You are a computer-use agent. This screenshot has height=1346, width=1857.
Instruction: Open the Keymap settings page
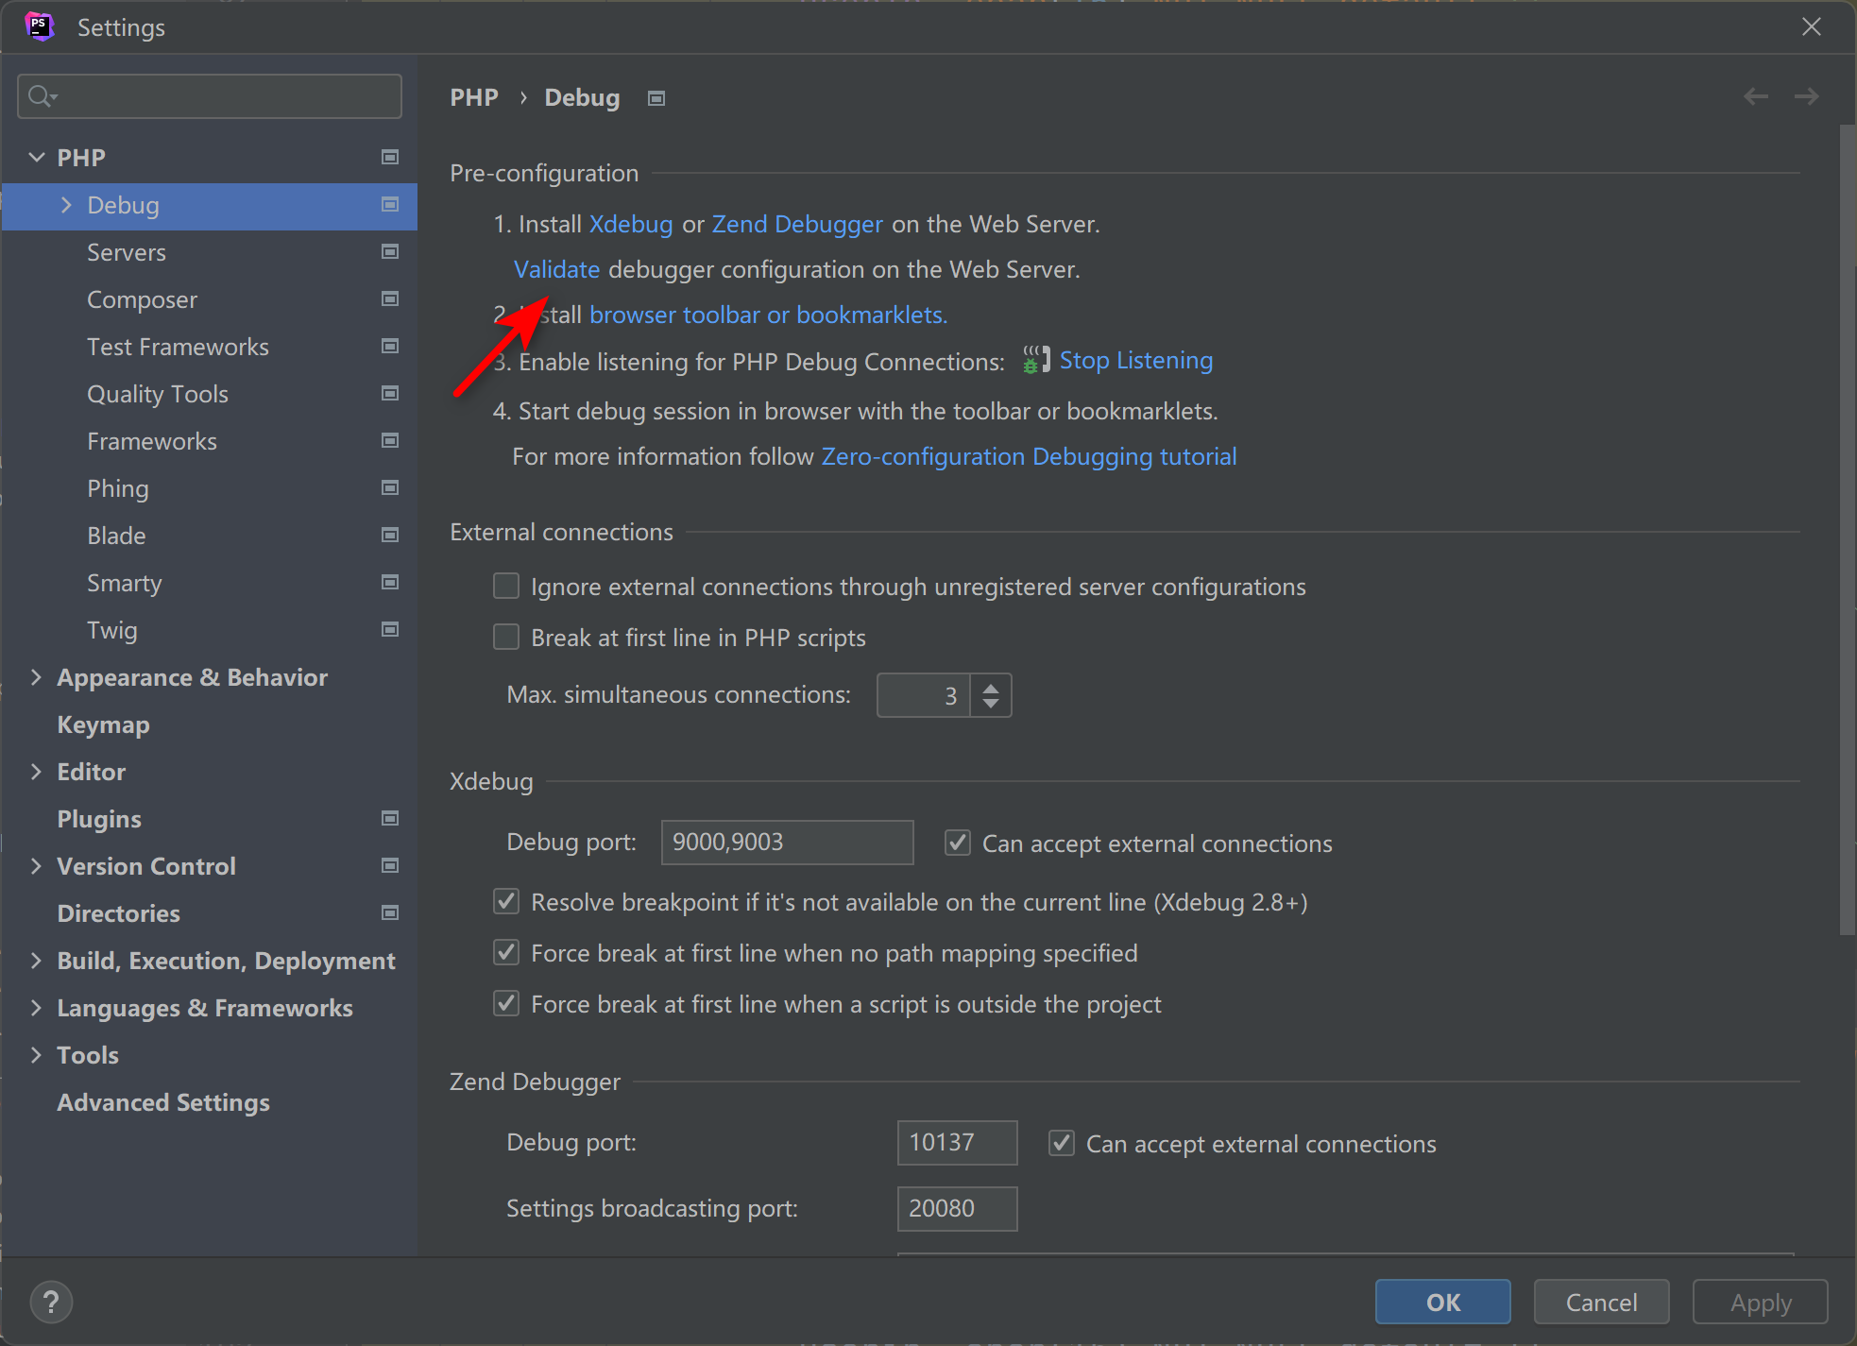tap(103, 724)
